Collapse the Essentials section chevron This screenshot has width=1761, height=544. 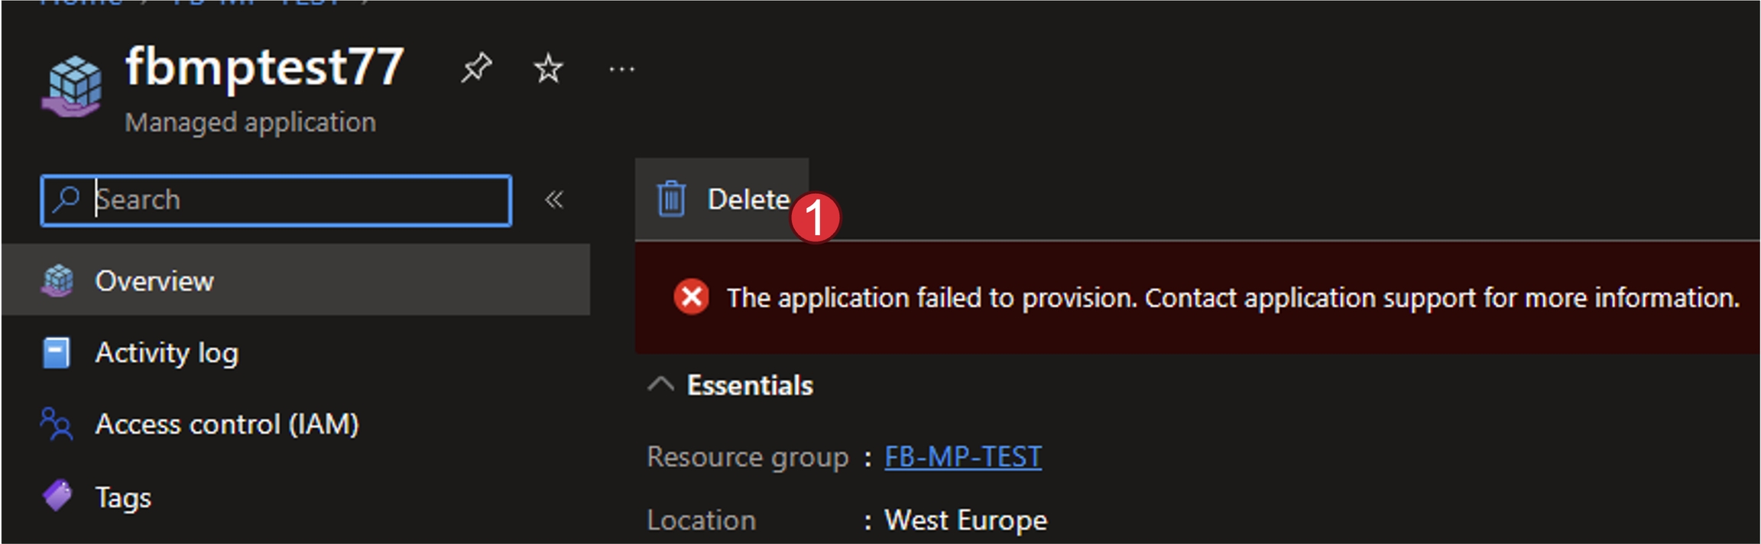point(660,384)
